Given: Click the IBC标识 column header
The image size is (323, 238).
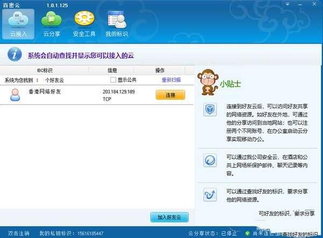Looking at the screenshot, I should [45, 71].
